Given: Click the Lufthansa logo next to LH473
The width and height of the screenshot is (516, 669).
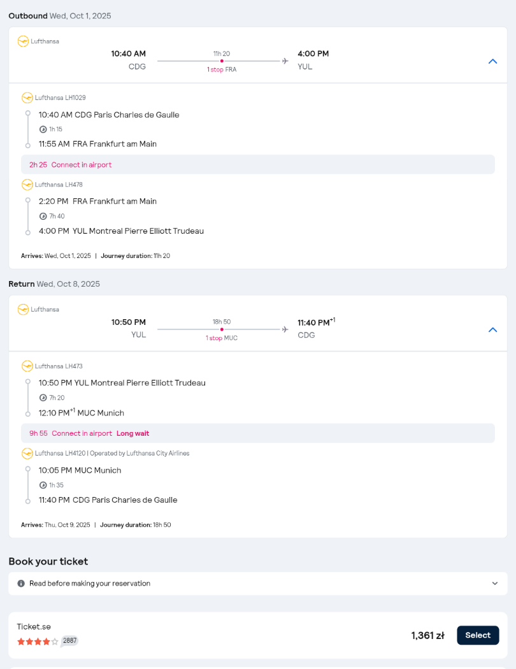Looking at the screenshot, I should tap(27, 366).
